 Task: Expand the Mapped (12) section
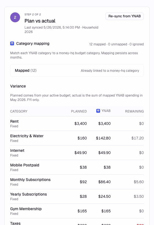click(77, 70)
